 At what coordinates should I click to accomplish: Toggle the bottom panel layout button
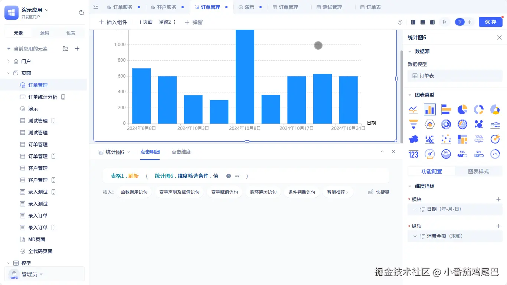click(x=423, y=22)
